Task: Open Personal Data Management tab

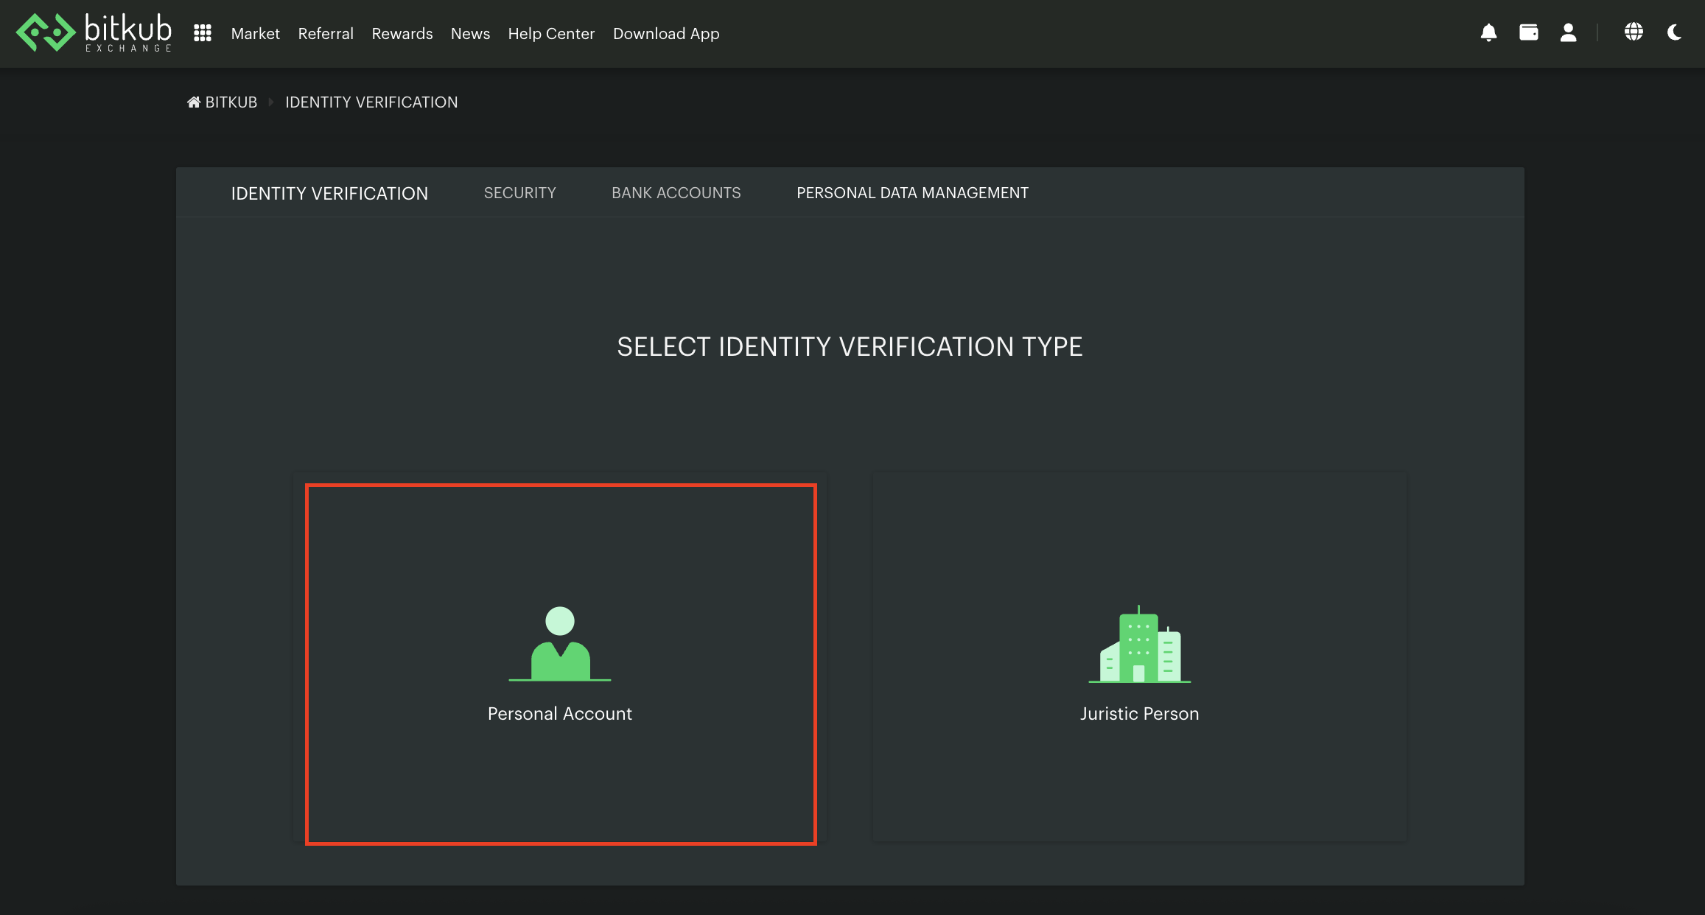Action: (x=912, y=193)
